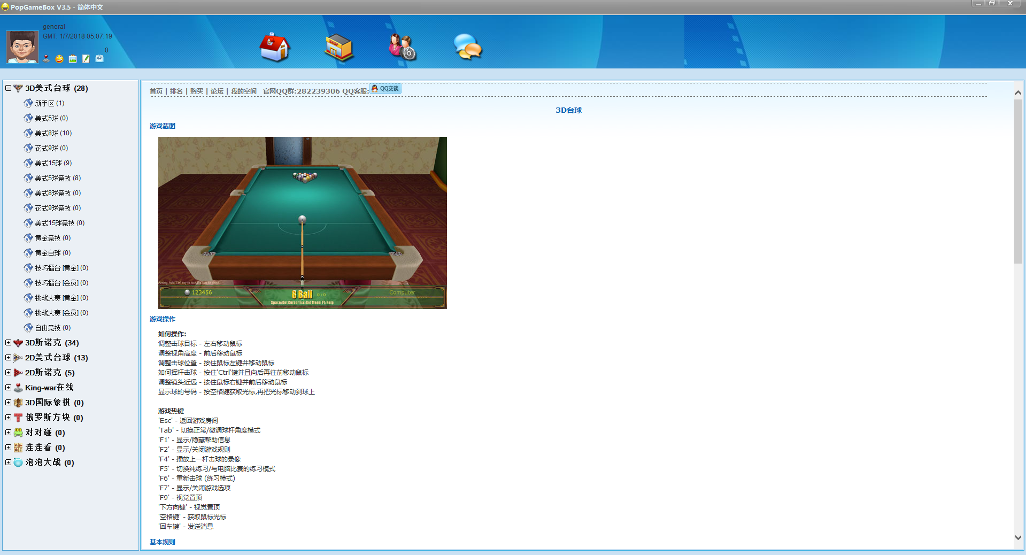Click the vertical scrollbar down arrow
This screenshot has width=1026, height=555.
tap(1018, 538)
